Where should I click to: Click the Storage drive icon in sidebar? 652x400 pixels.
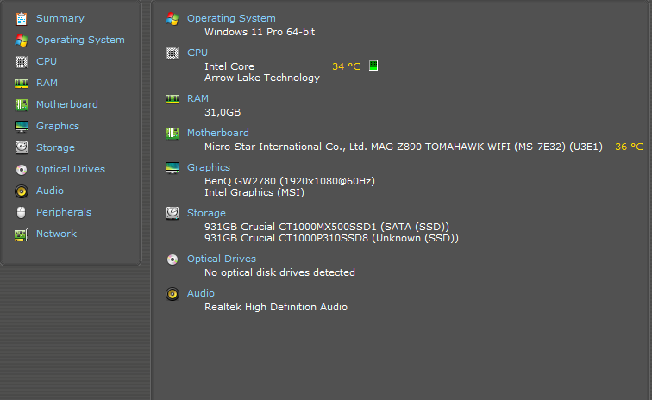coord(22,147)
